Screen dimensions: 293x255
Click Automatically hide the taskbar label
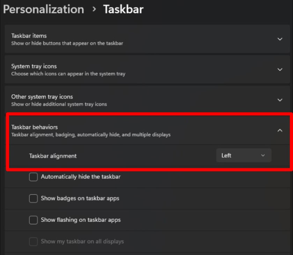click(x=81, y=177)
